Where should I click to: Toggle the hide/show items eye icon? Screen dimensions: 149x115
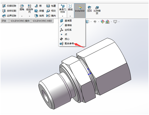tap(95, 22)
